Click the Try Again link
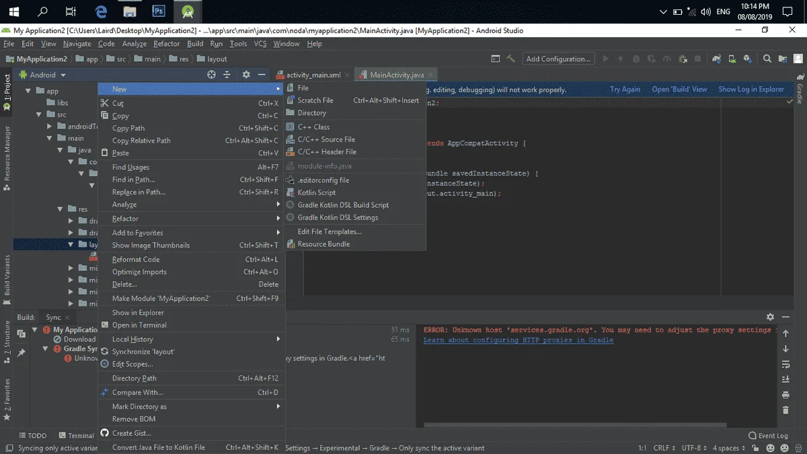Screen dimensions: 807x454 click(625, 89)
